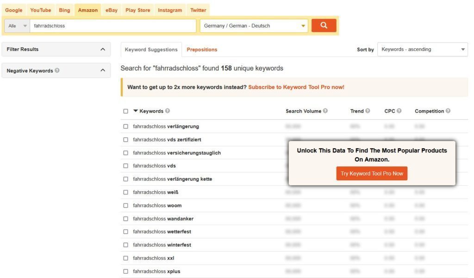Viewport: 474px width, 278px height.
Task: Click keyword text fahrradschloss woom
Action: (x=157, y=205)
